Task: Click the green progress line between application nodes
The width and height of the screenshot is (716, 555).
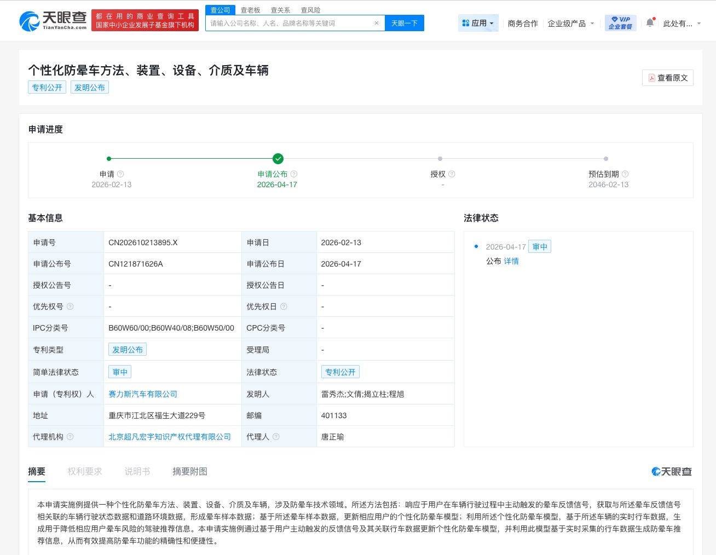Action: pyautogui.click(x=192, y=159)
